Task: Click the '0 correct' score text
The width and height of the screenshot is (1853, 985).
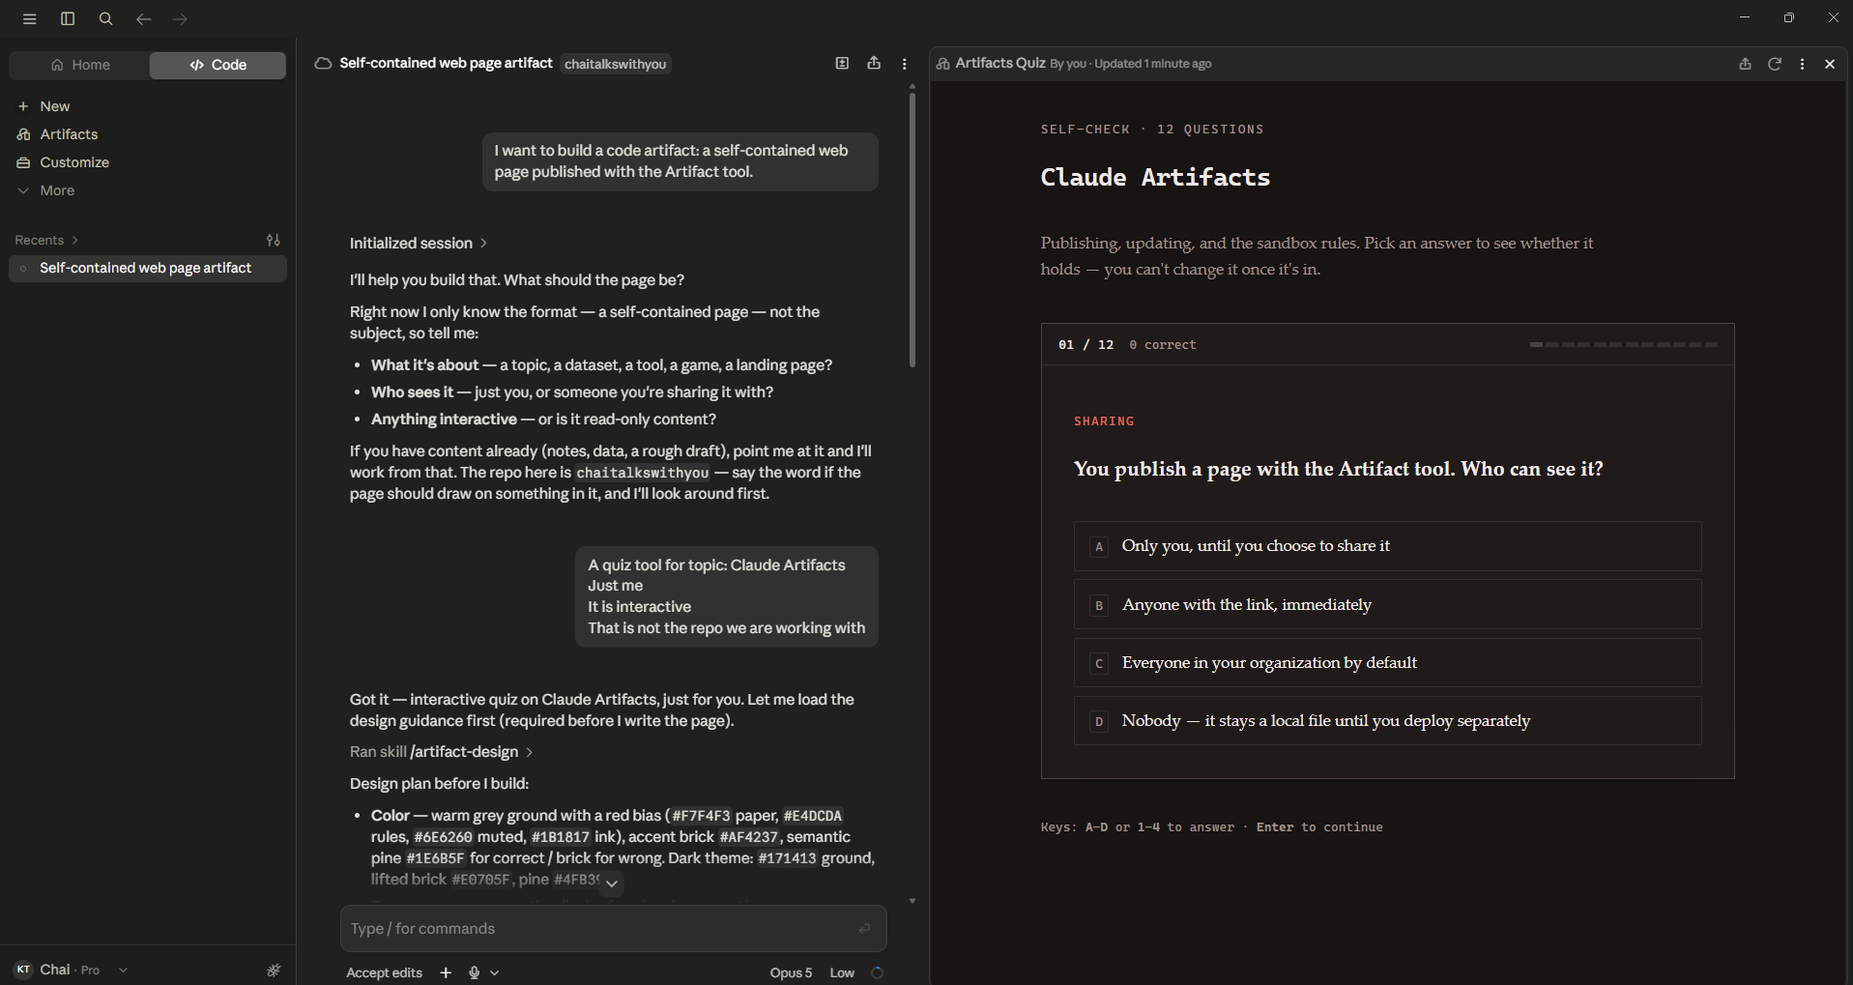Action: click(1162, 345)
